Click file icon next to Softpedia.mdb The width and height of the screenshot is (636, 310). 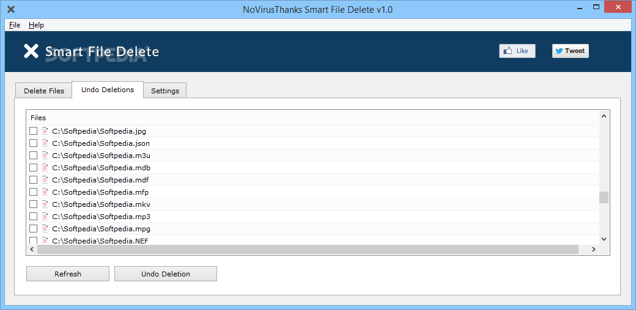pyautogui.click(x=45, y=168)
